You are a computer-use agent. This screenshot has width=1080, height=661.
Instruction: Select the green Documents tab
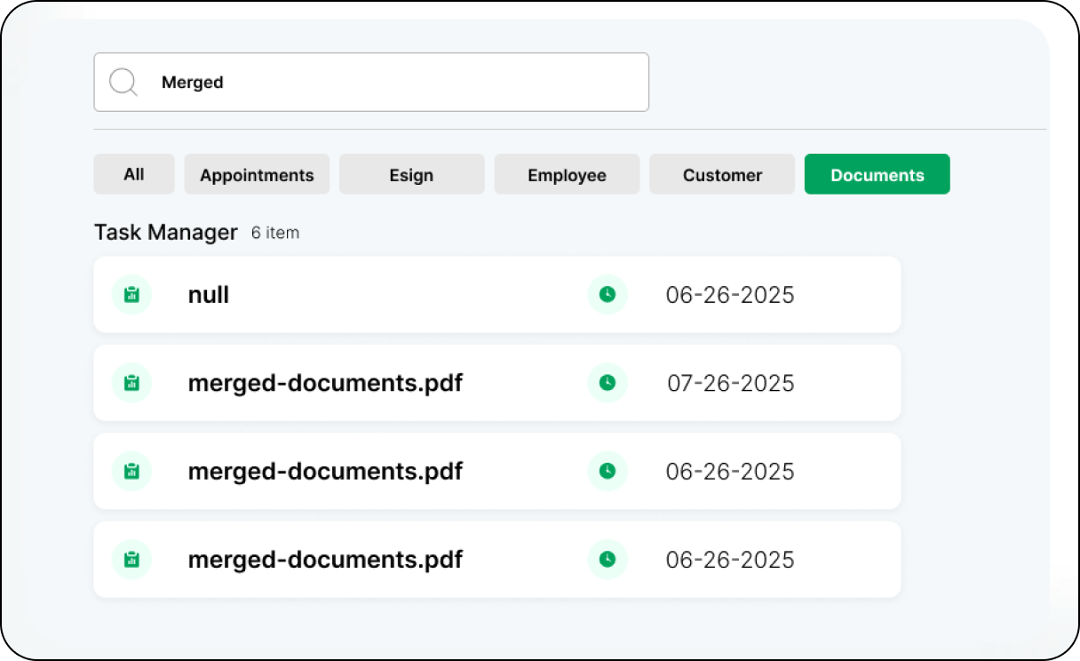coord(877,174)
